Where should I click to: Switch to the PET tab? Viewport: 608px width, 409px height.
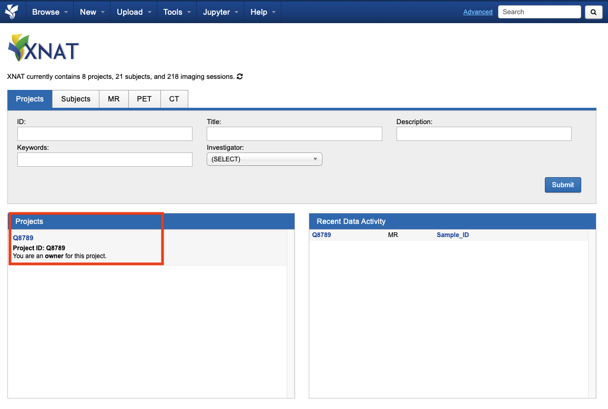coord(144,99)
